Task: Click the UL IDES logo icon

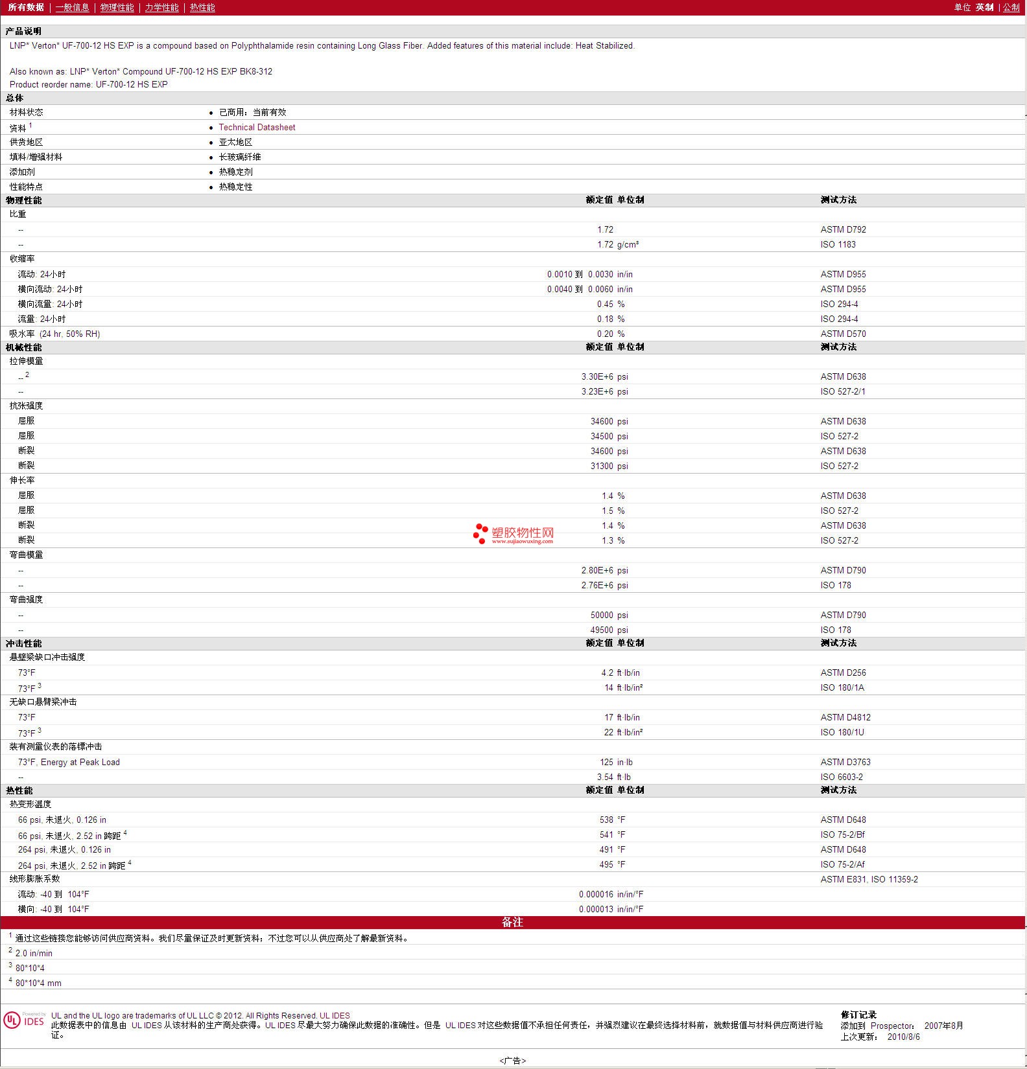Action: click(x=24, y=1020)
